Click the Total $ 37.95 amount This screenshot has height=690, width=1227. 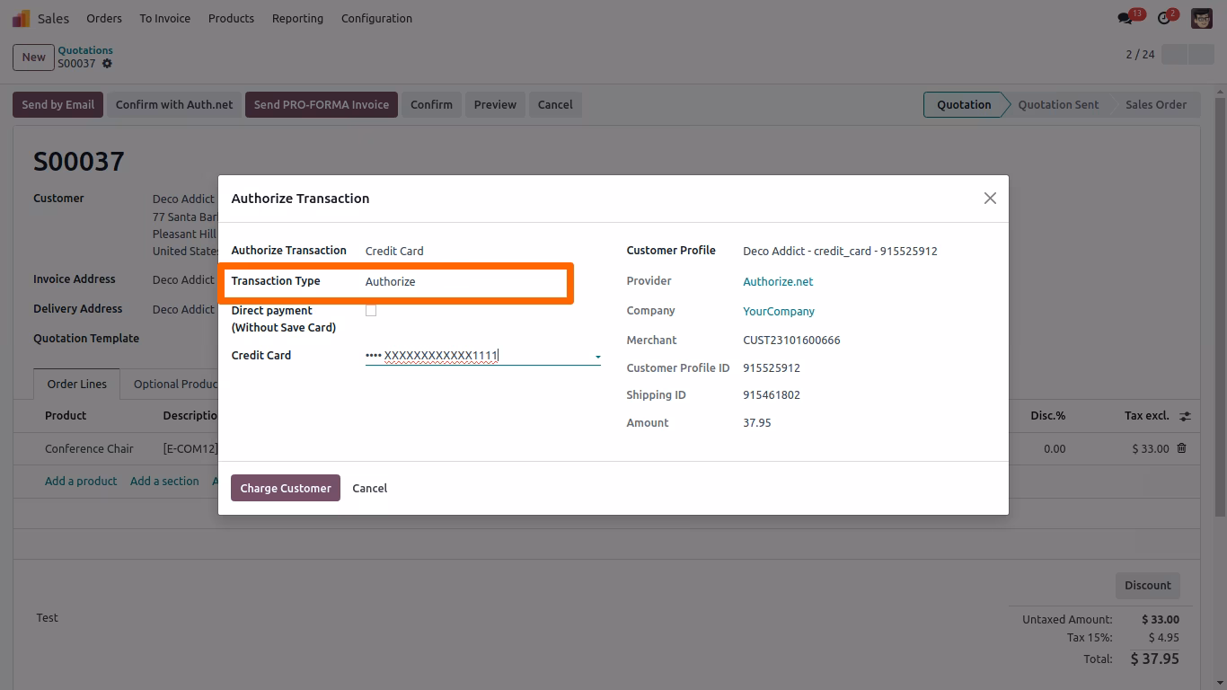click(1155, 659)
